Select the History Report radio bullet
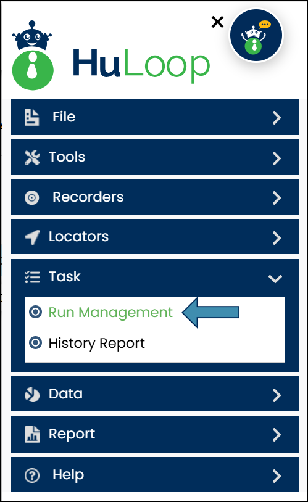308x502 pixels. coord(35,342)
